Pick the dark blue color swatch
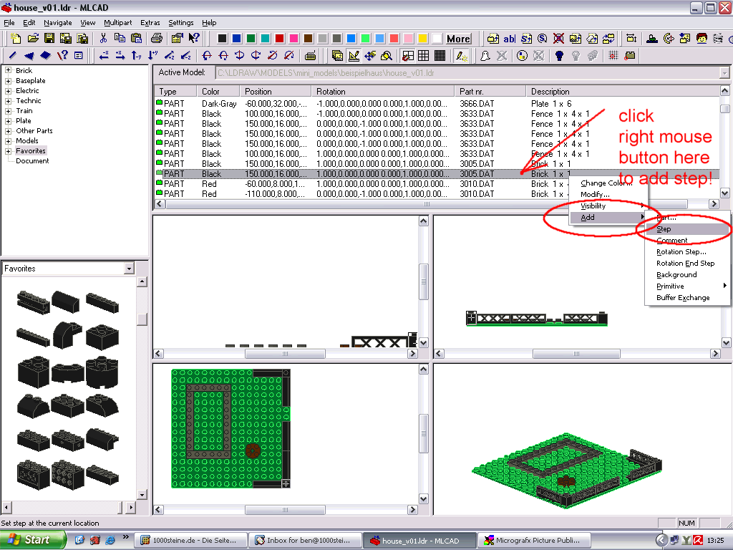Viewport: 733px width, 550px height. pos(236,39)
